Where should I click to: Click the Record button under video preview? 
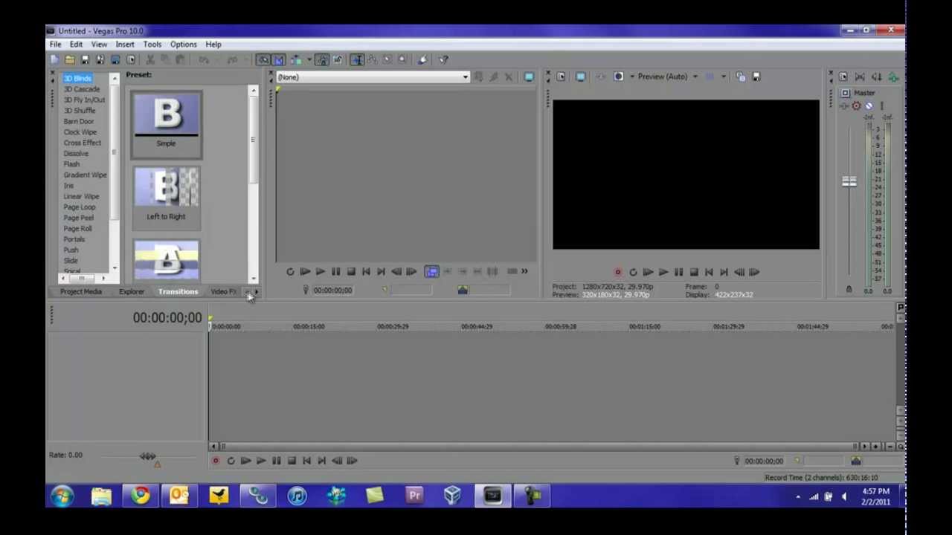click(617, 273)
